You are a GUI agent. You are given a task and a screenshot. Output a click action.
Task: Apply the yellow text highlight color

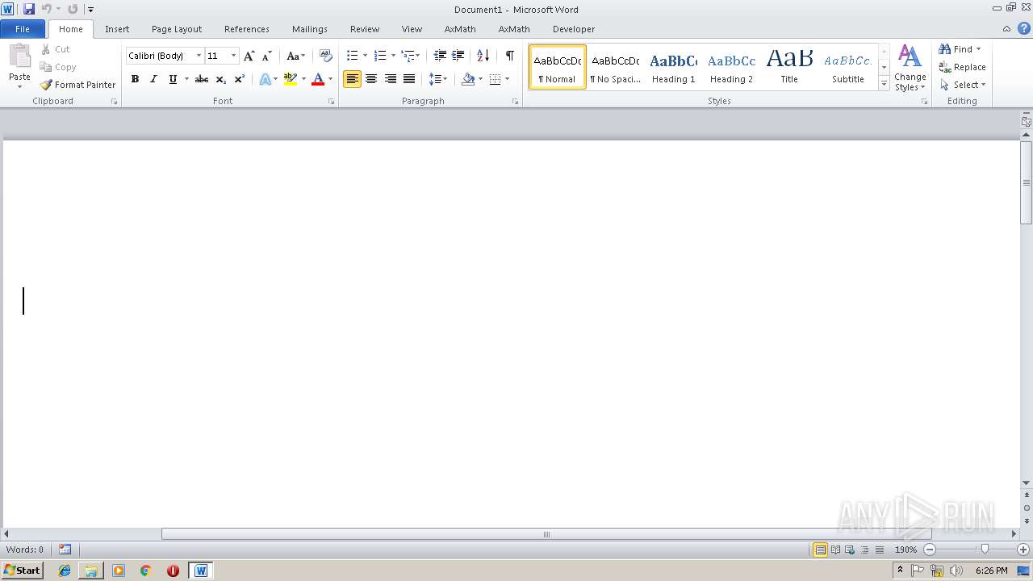291,79
